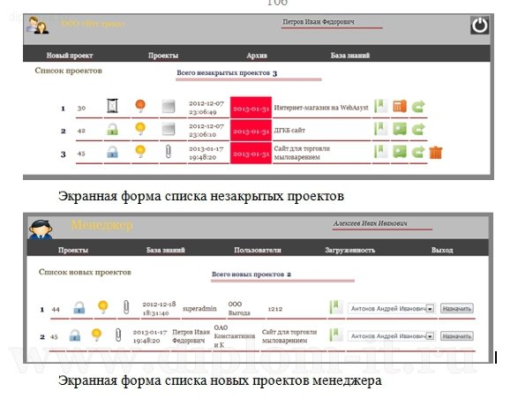518x406 pixels.
Task: Click the Менеджер title in second header
Action: coord(101,225)
